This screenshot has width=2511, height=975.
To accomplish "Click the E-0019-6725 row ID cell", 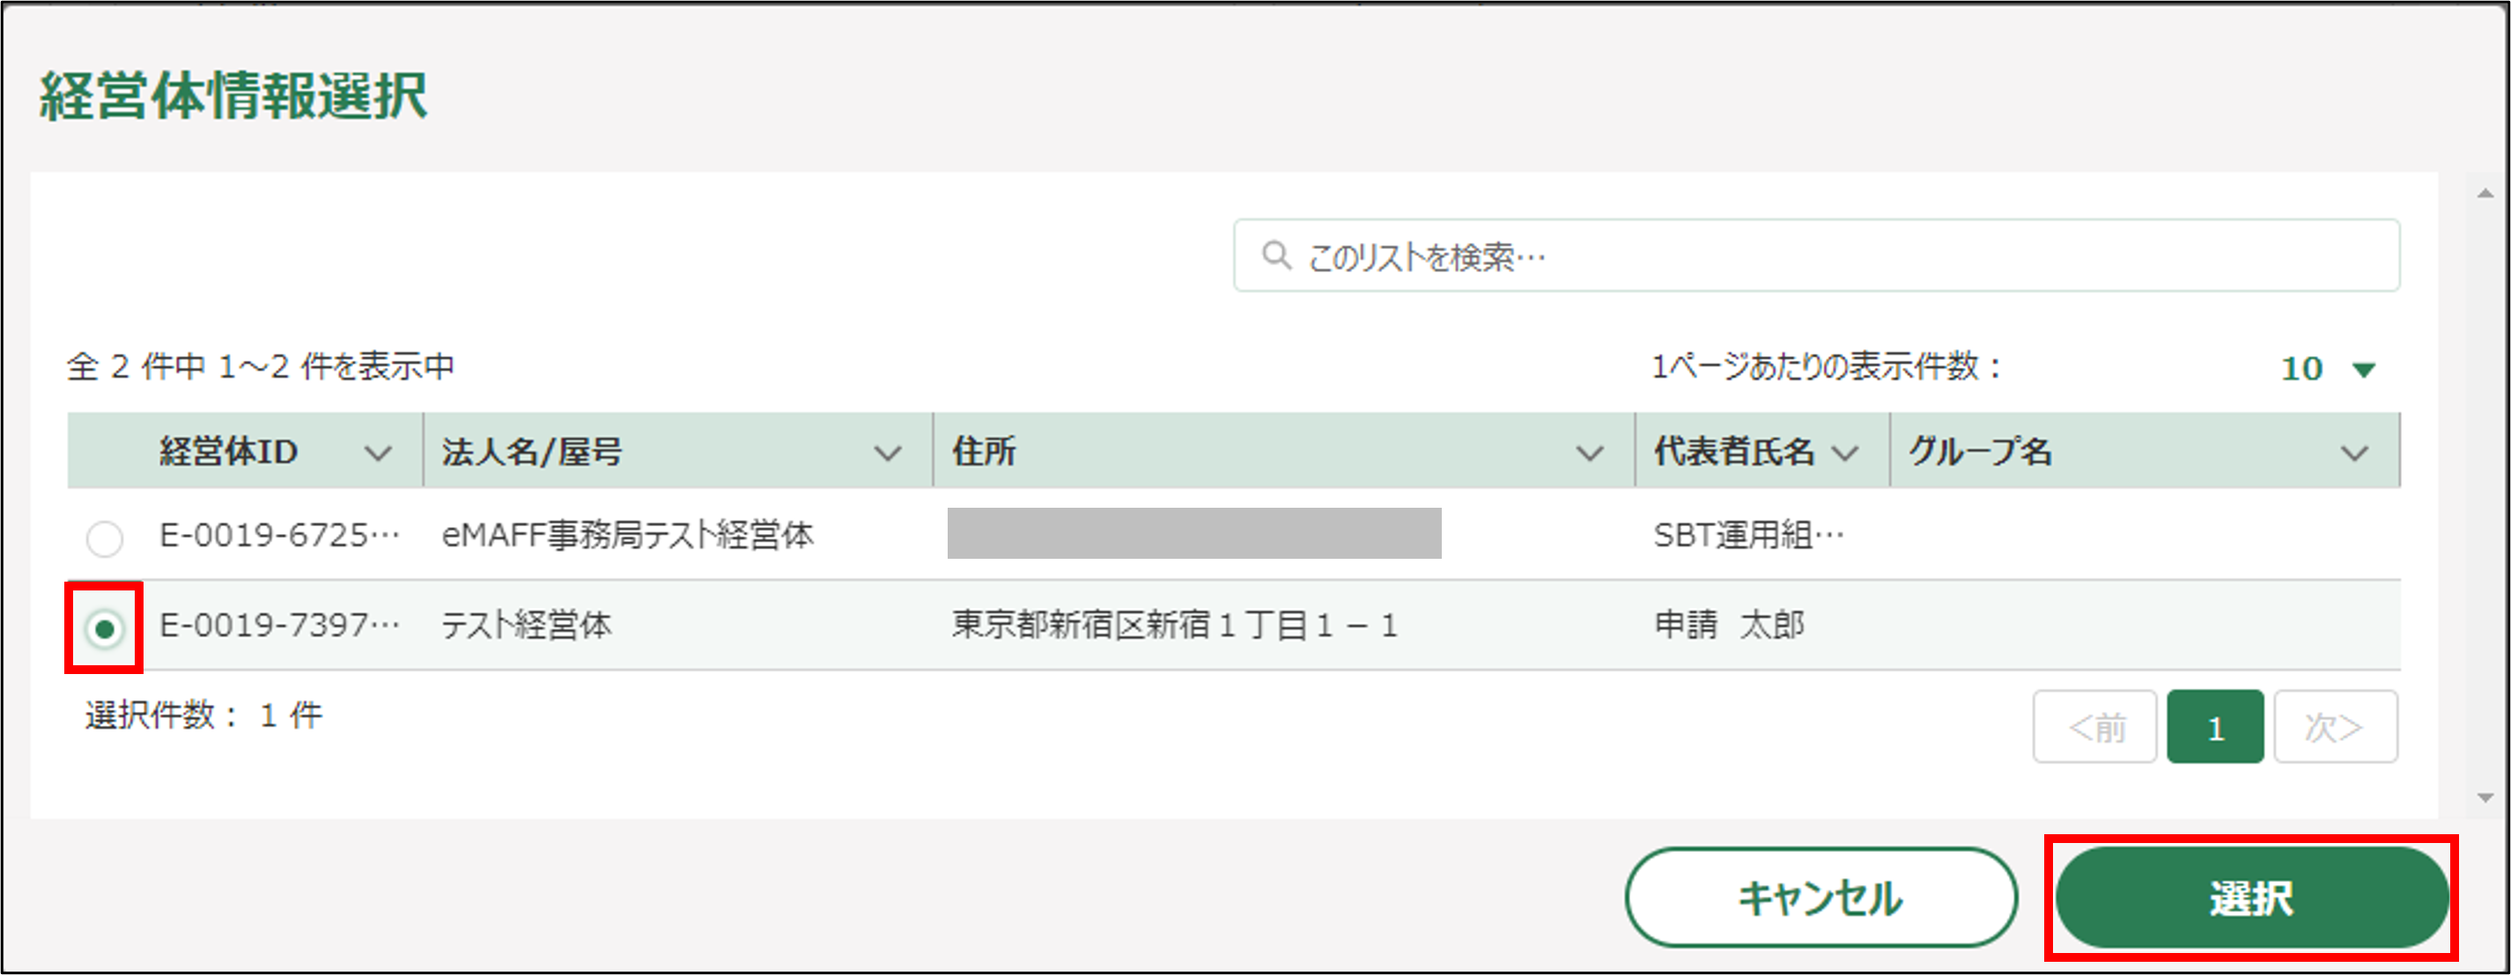I will (279, 535).
